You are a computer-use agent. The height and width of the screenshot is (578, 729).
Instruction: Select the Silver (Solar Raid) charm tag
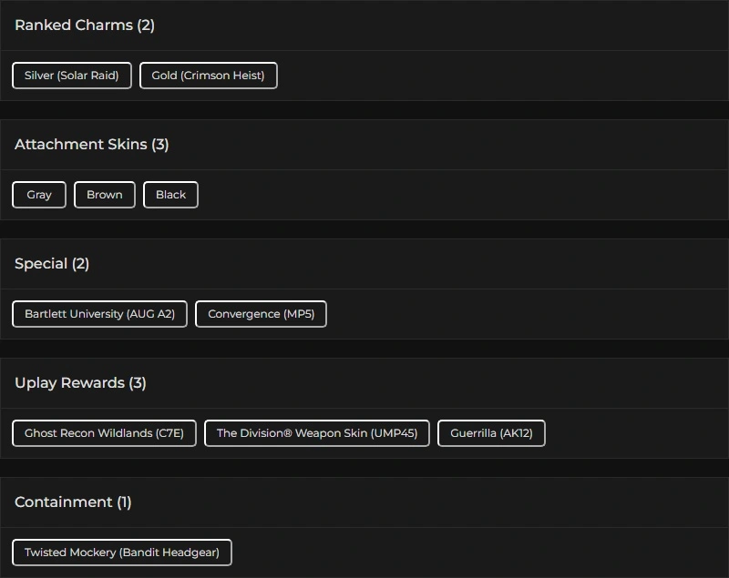[x=72, y=76]
